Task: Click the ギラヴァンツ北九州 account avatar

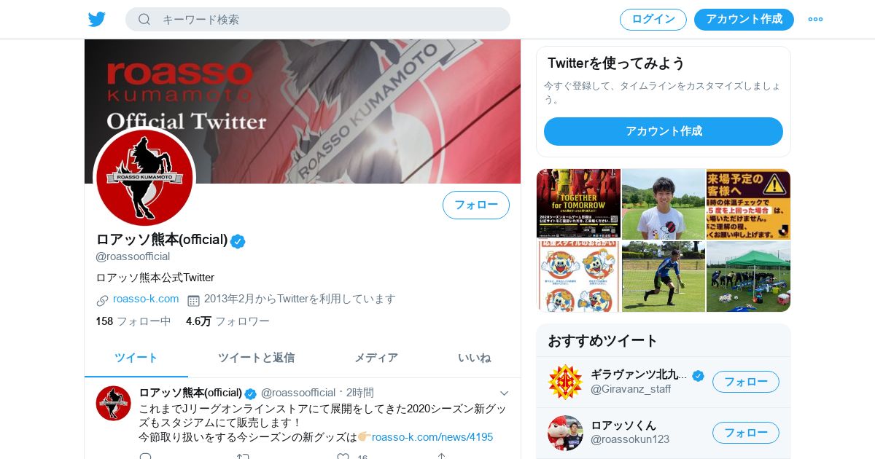Action: [x=565, y=382]
